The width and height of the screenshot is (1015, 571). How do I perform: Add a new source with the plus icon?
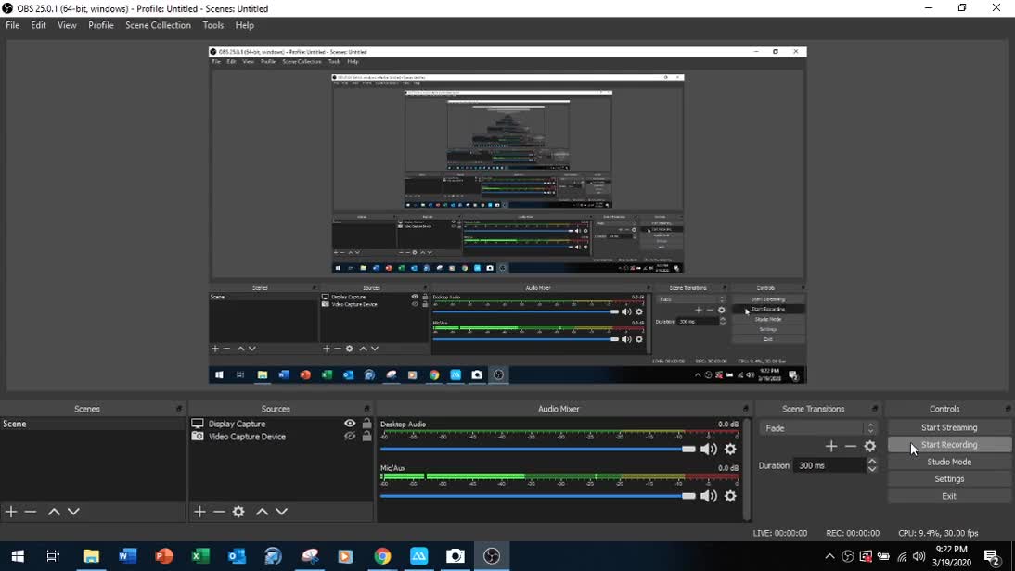199,512
